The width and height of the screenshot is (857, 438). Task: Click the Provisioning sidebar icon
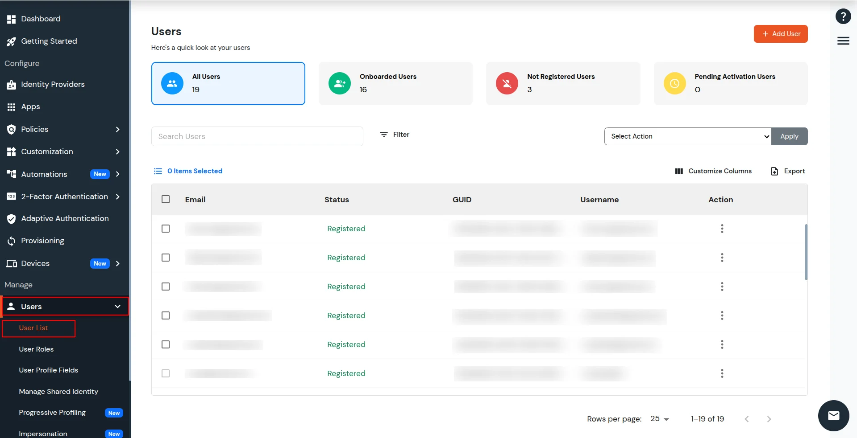coord(11,241)
